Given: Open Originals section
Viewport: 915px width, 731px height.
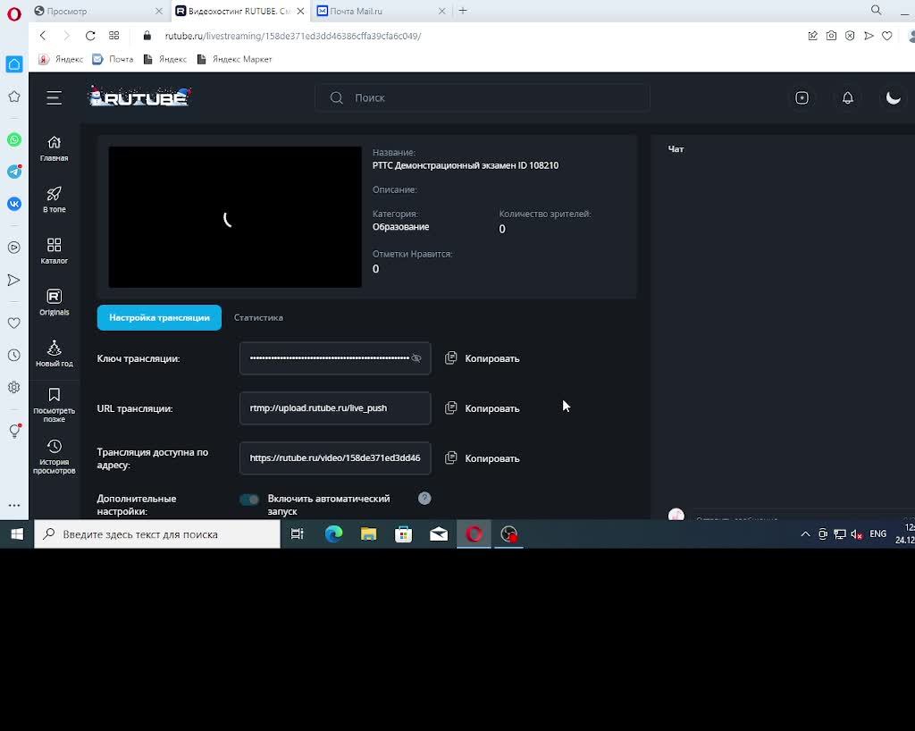Looking at the screenshot, I should [x=55, y=302].
